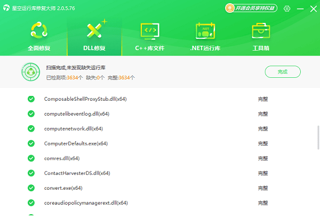Screen dimensions: 320x219
Task: Select ComposableShellProxyStub.dll(x64) entry
Action: pyautogui.click(x=85, y=99)
